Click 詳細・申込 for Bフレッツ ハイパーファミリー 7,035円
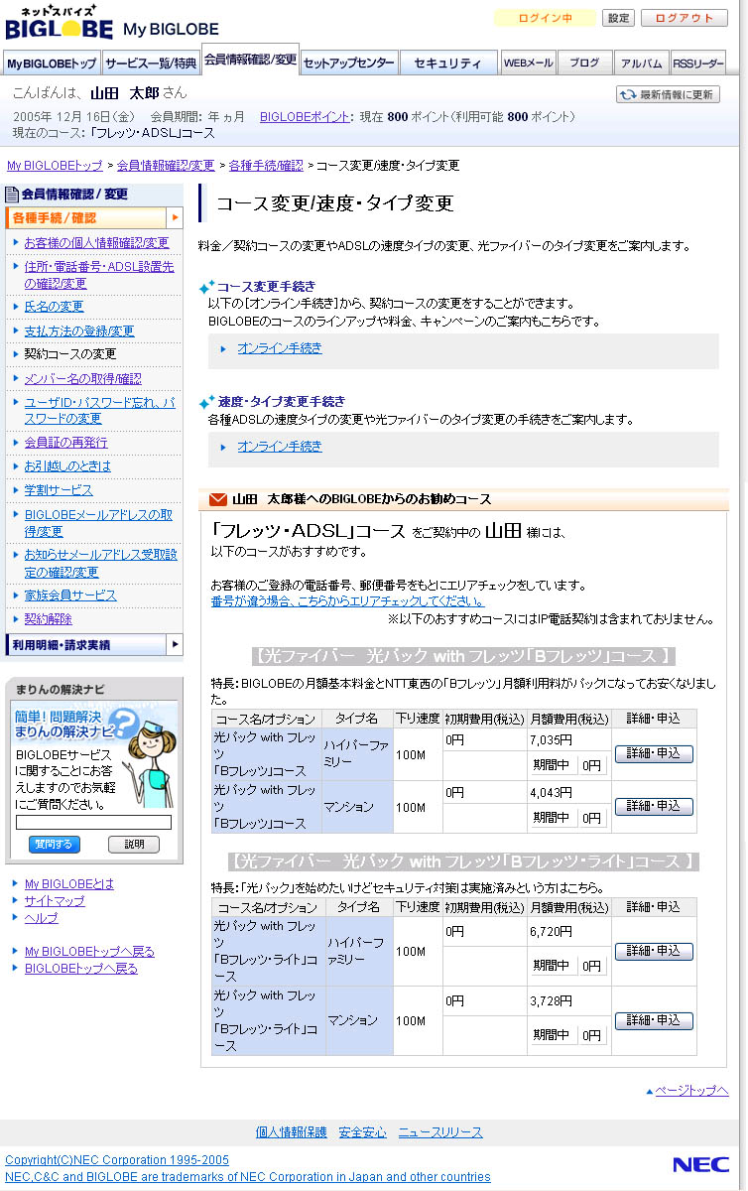 (x=654, y=754)
